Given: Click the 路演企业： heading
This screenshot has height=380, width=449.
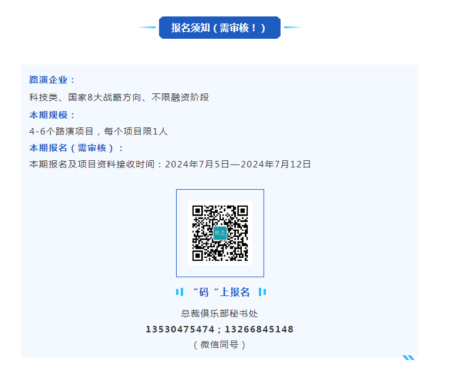Looking at the screenshot, I should (52, 80).
